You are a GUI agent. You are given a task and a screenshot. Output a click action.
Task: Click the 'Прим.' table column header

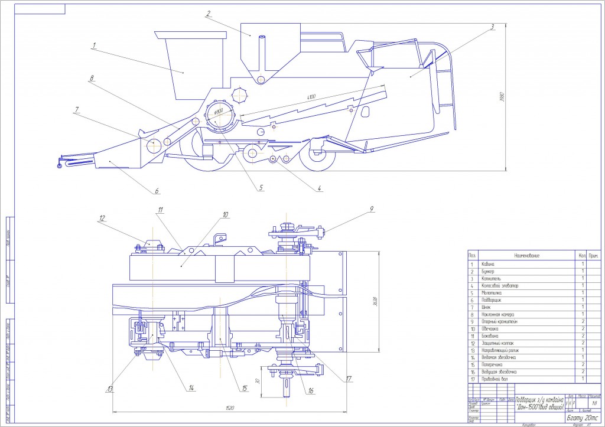click(x=593, y=256)
